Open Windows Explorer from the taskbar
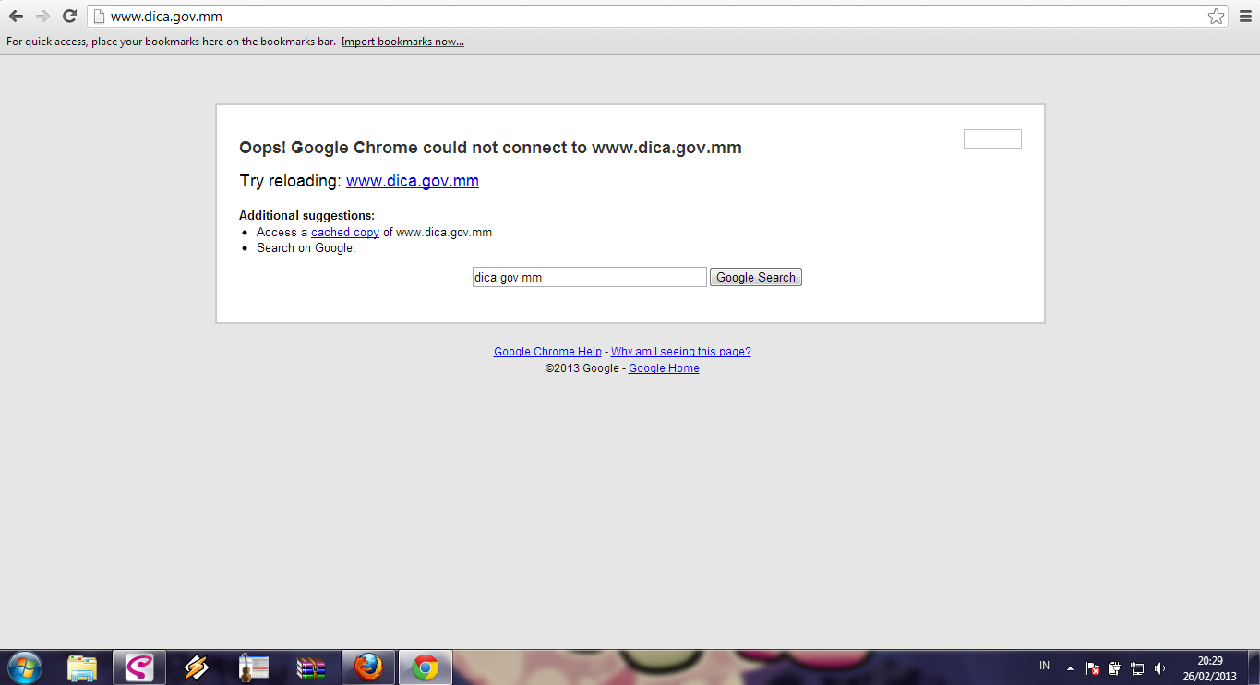The height and width of the screenshot is (685, 1260). point(82,667)
